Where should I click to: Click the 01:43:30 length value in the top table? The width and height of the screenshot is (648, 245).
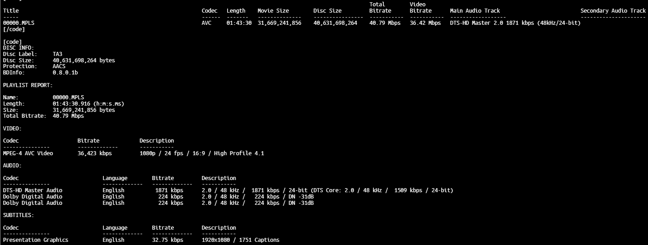pos(239,23)
